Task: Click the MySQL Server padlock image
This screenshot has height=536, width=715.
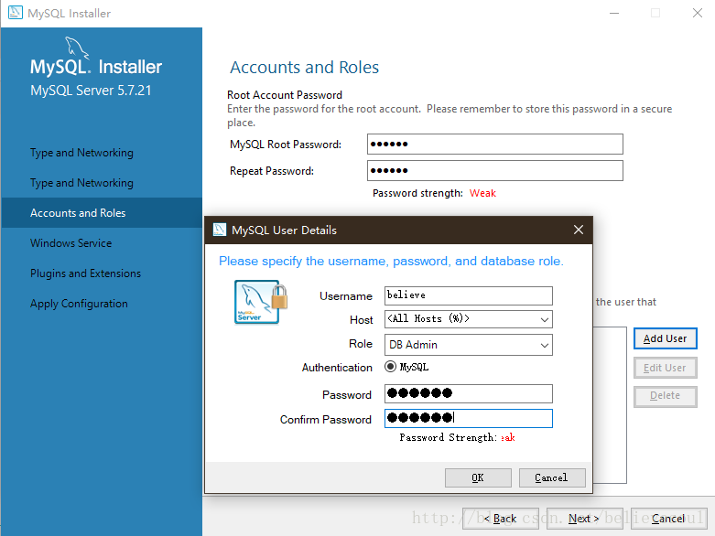Action: point(261,302)
